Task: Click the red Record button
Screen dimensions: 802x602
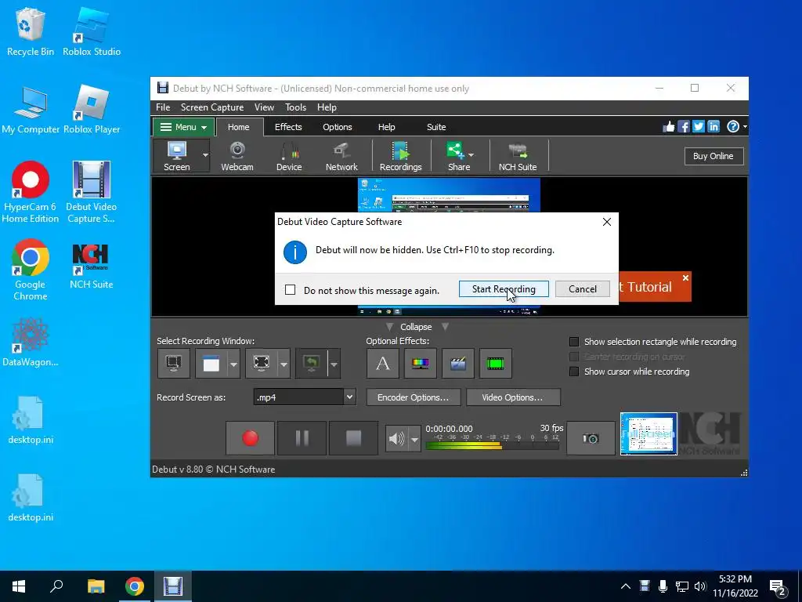Action: tap(250, 438)
